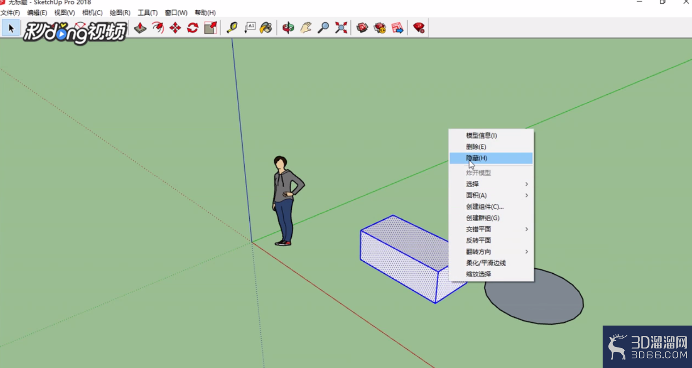Screen dimensions: 692x368
Task: Expand the 交错平面 submenu
Action: coord(491,229)
